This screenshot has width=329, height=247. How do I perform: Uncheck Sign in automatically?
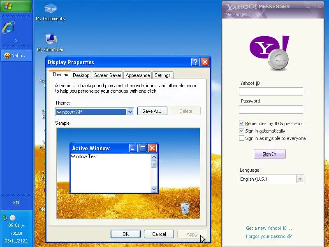pos(241,131)
